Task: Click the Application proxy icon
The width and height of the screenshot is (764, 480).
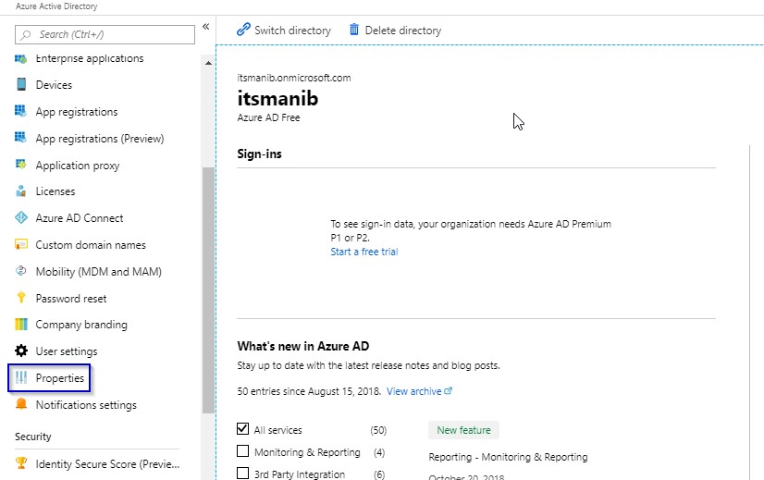Action: [20, 165]
